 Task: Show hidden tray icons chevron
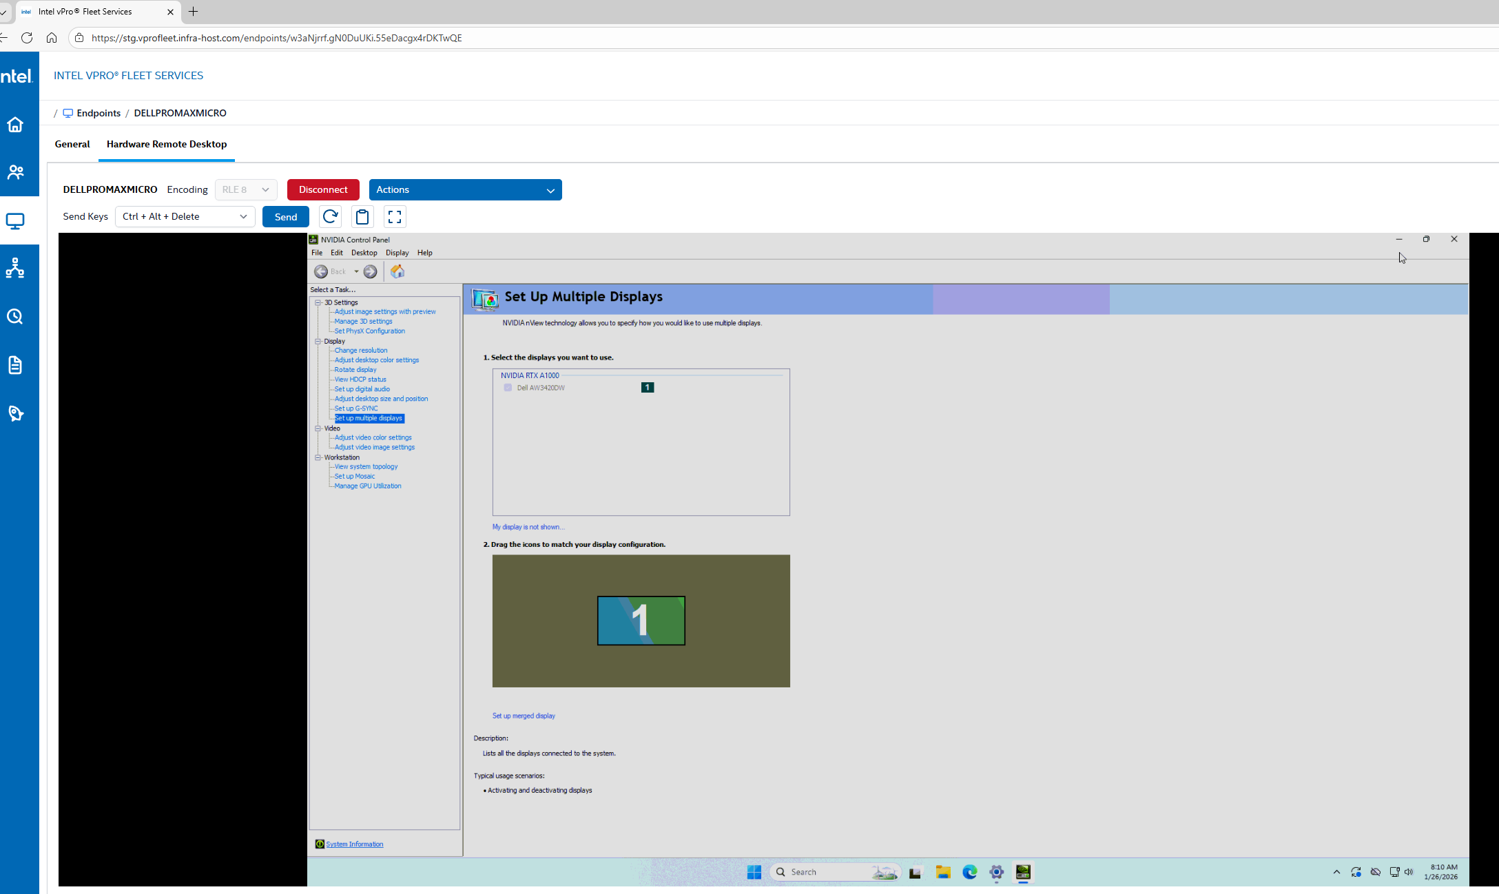1336,872
